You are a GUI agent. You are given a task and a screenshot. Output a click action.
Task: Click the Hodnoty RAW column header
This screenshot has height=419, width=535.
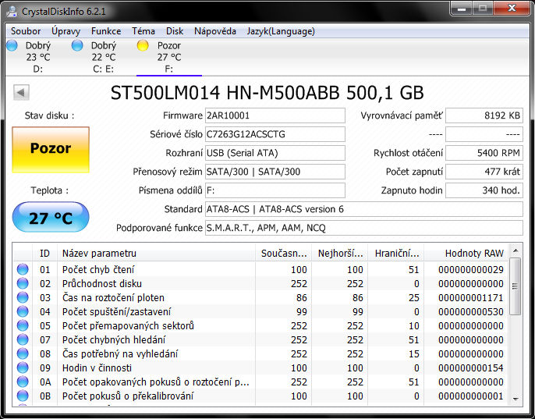click(474, 253)
